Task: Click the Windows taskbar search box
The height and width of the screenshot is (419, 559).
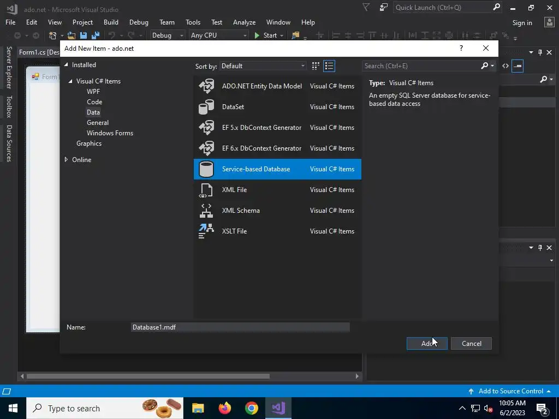Action: tap(105, 408)
